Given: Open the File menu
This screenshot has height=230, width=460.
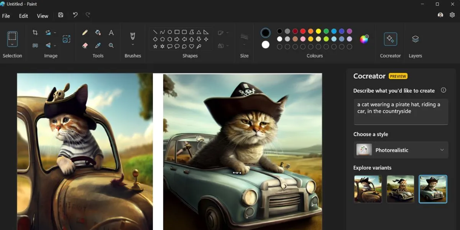Looking at the screenshot, I should tap(6, 16).
